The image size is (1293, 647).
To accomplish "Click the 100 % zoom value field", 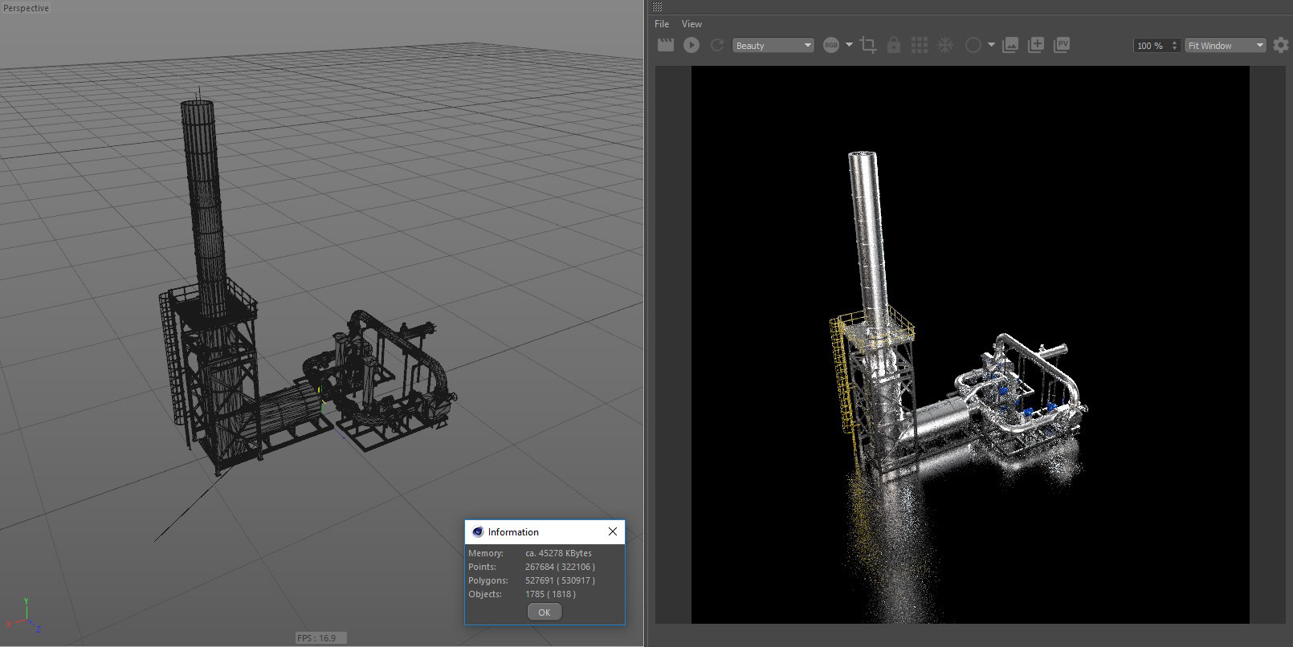I will click(1151, 46).
